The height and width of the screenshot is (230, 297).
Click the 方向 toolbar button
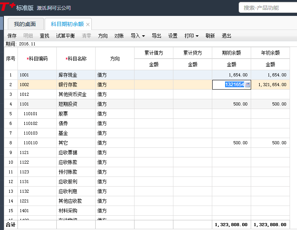tap(103, 36)
